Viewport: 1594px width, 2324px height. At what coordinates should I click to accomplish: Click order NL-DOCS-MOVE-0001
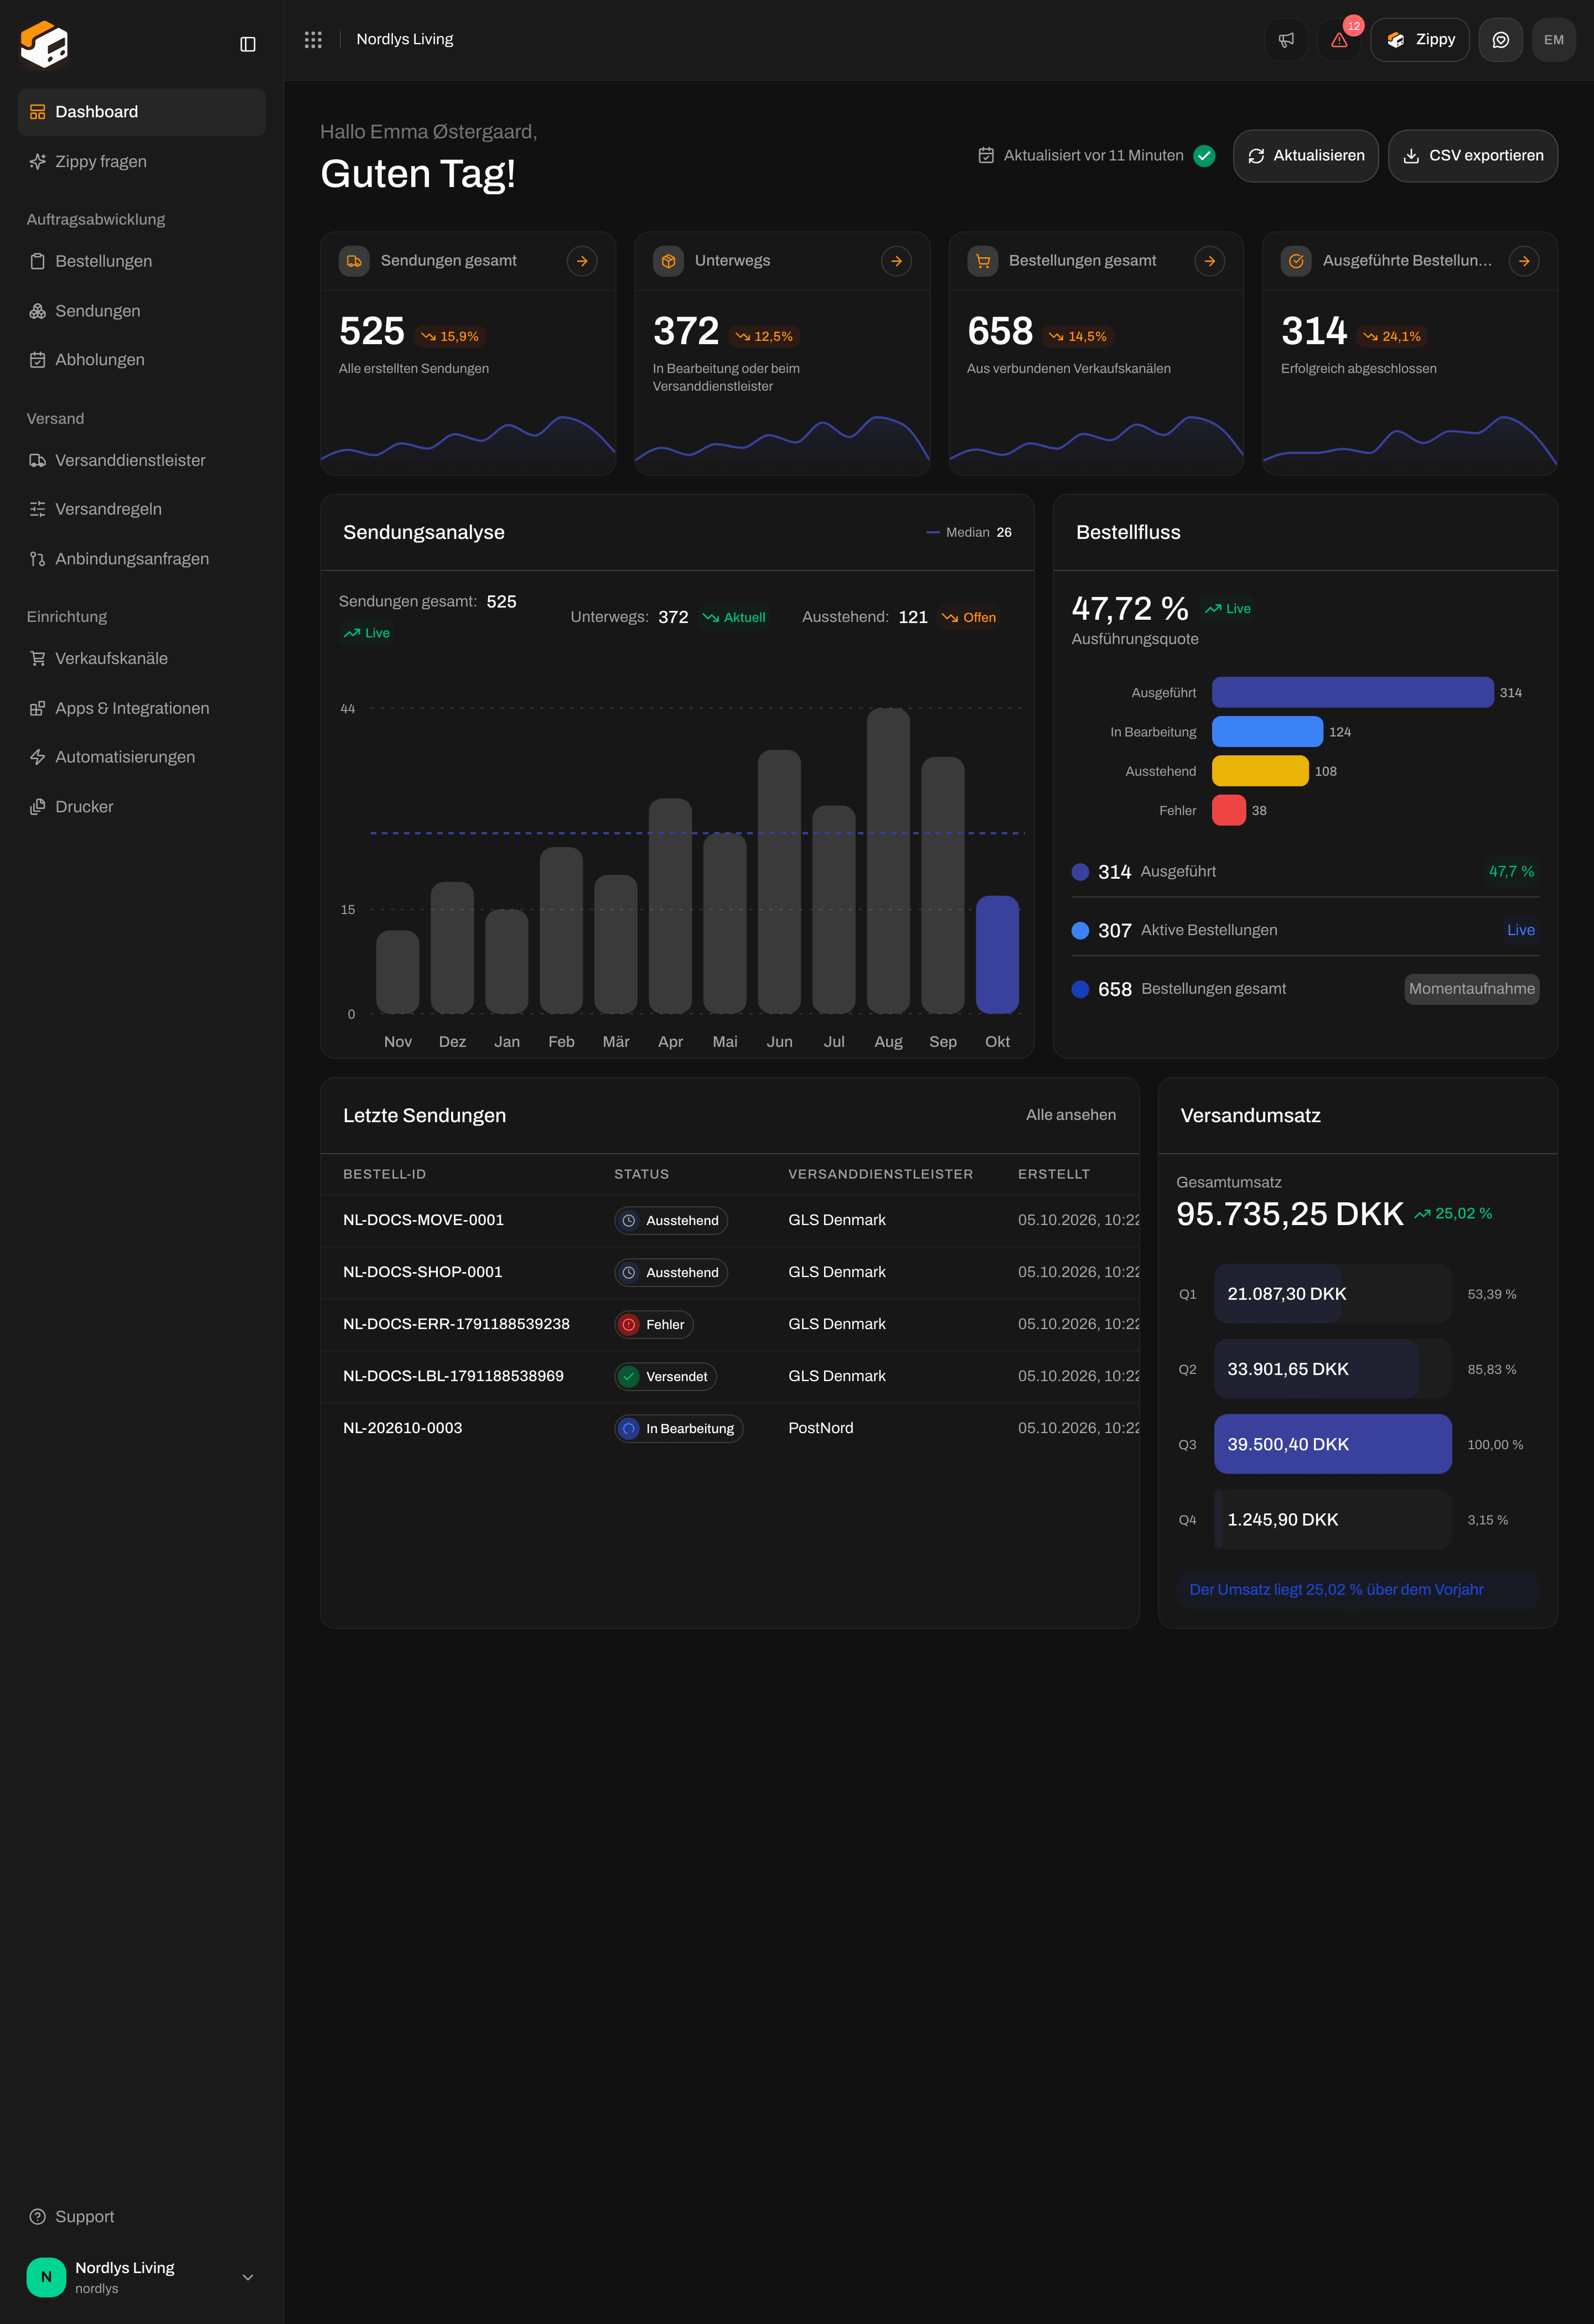(x=423, y=1220)
